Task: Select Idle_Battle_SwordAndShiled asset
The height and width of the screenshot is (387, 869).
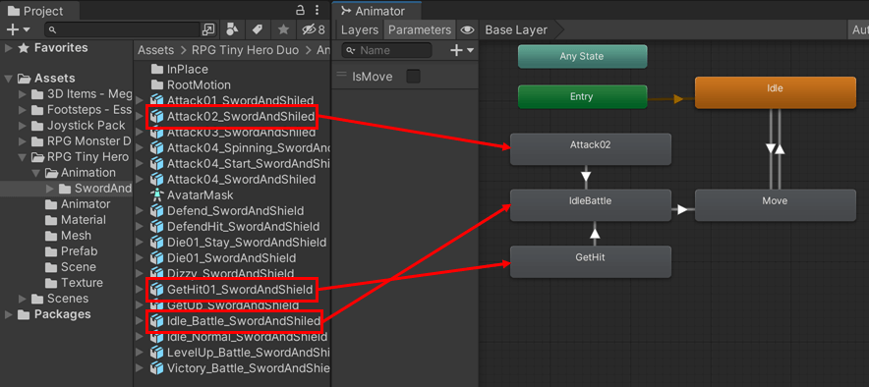Action: [x=235, y=321]
